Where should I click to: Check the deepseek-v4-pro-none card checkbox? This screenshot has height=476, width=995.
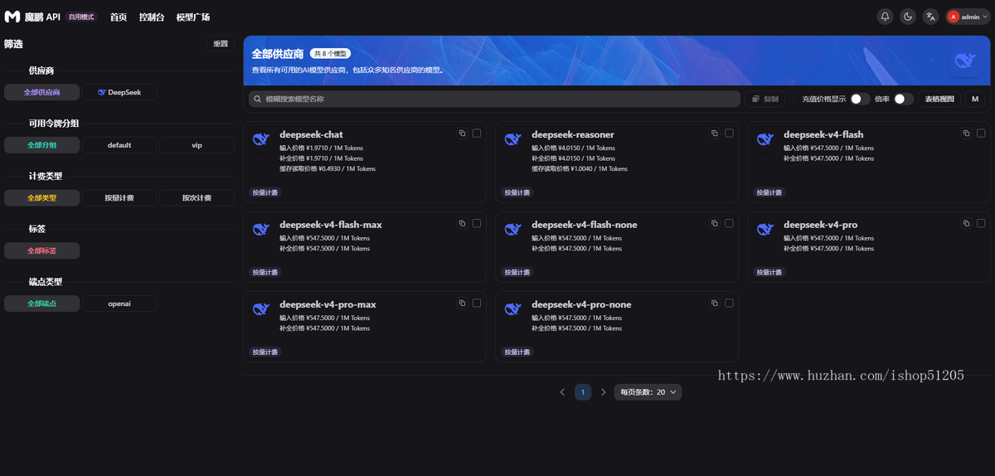(729, 304)
